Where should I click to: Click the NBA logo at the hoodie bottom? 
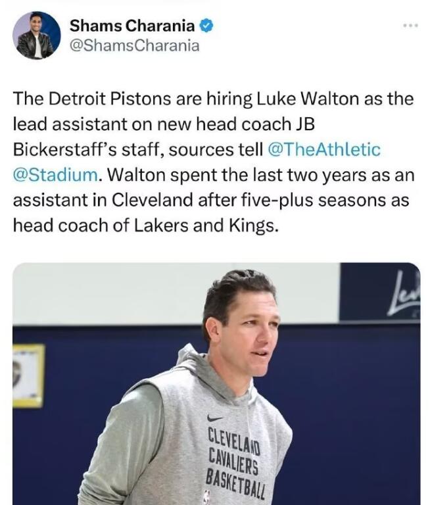(x=207, y=498)
